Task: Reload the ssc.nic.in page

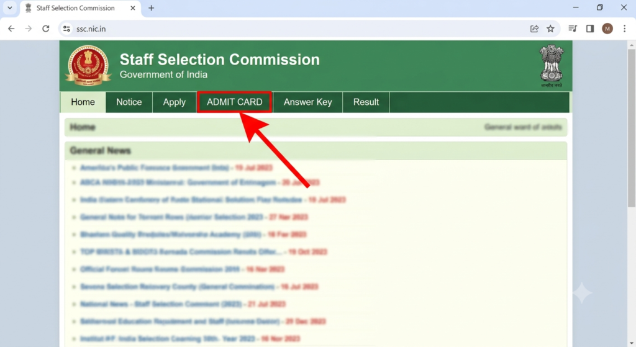Action: click(46, 29)
